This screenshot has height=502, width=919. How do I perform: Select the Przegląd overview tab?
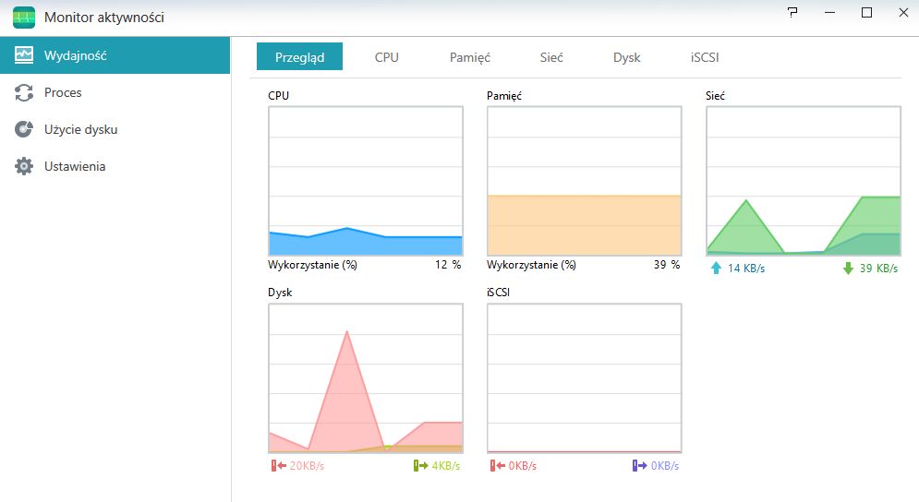pos(299,57)
